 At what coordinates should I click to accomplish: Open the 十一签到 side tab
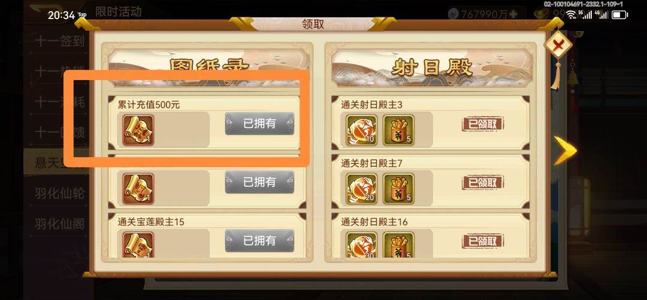point(60,41)
